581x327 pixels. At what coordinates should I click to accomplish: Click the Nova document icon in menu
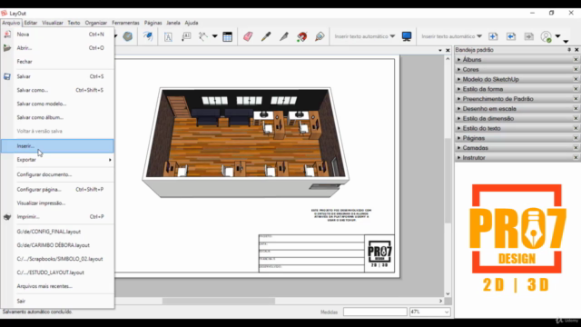click(7, 35)
